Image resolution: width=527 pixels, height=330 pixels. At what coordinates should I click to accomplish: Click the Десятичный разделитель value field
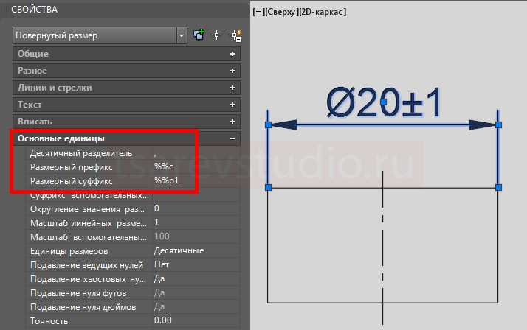196,153
